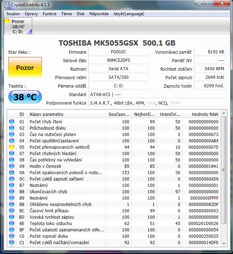Click the buffer size field 8192 KB

pos(210,52)
